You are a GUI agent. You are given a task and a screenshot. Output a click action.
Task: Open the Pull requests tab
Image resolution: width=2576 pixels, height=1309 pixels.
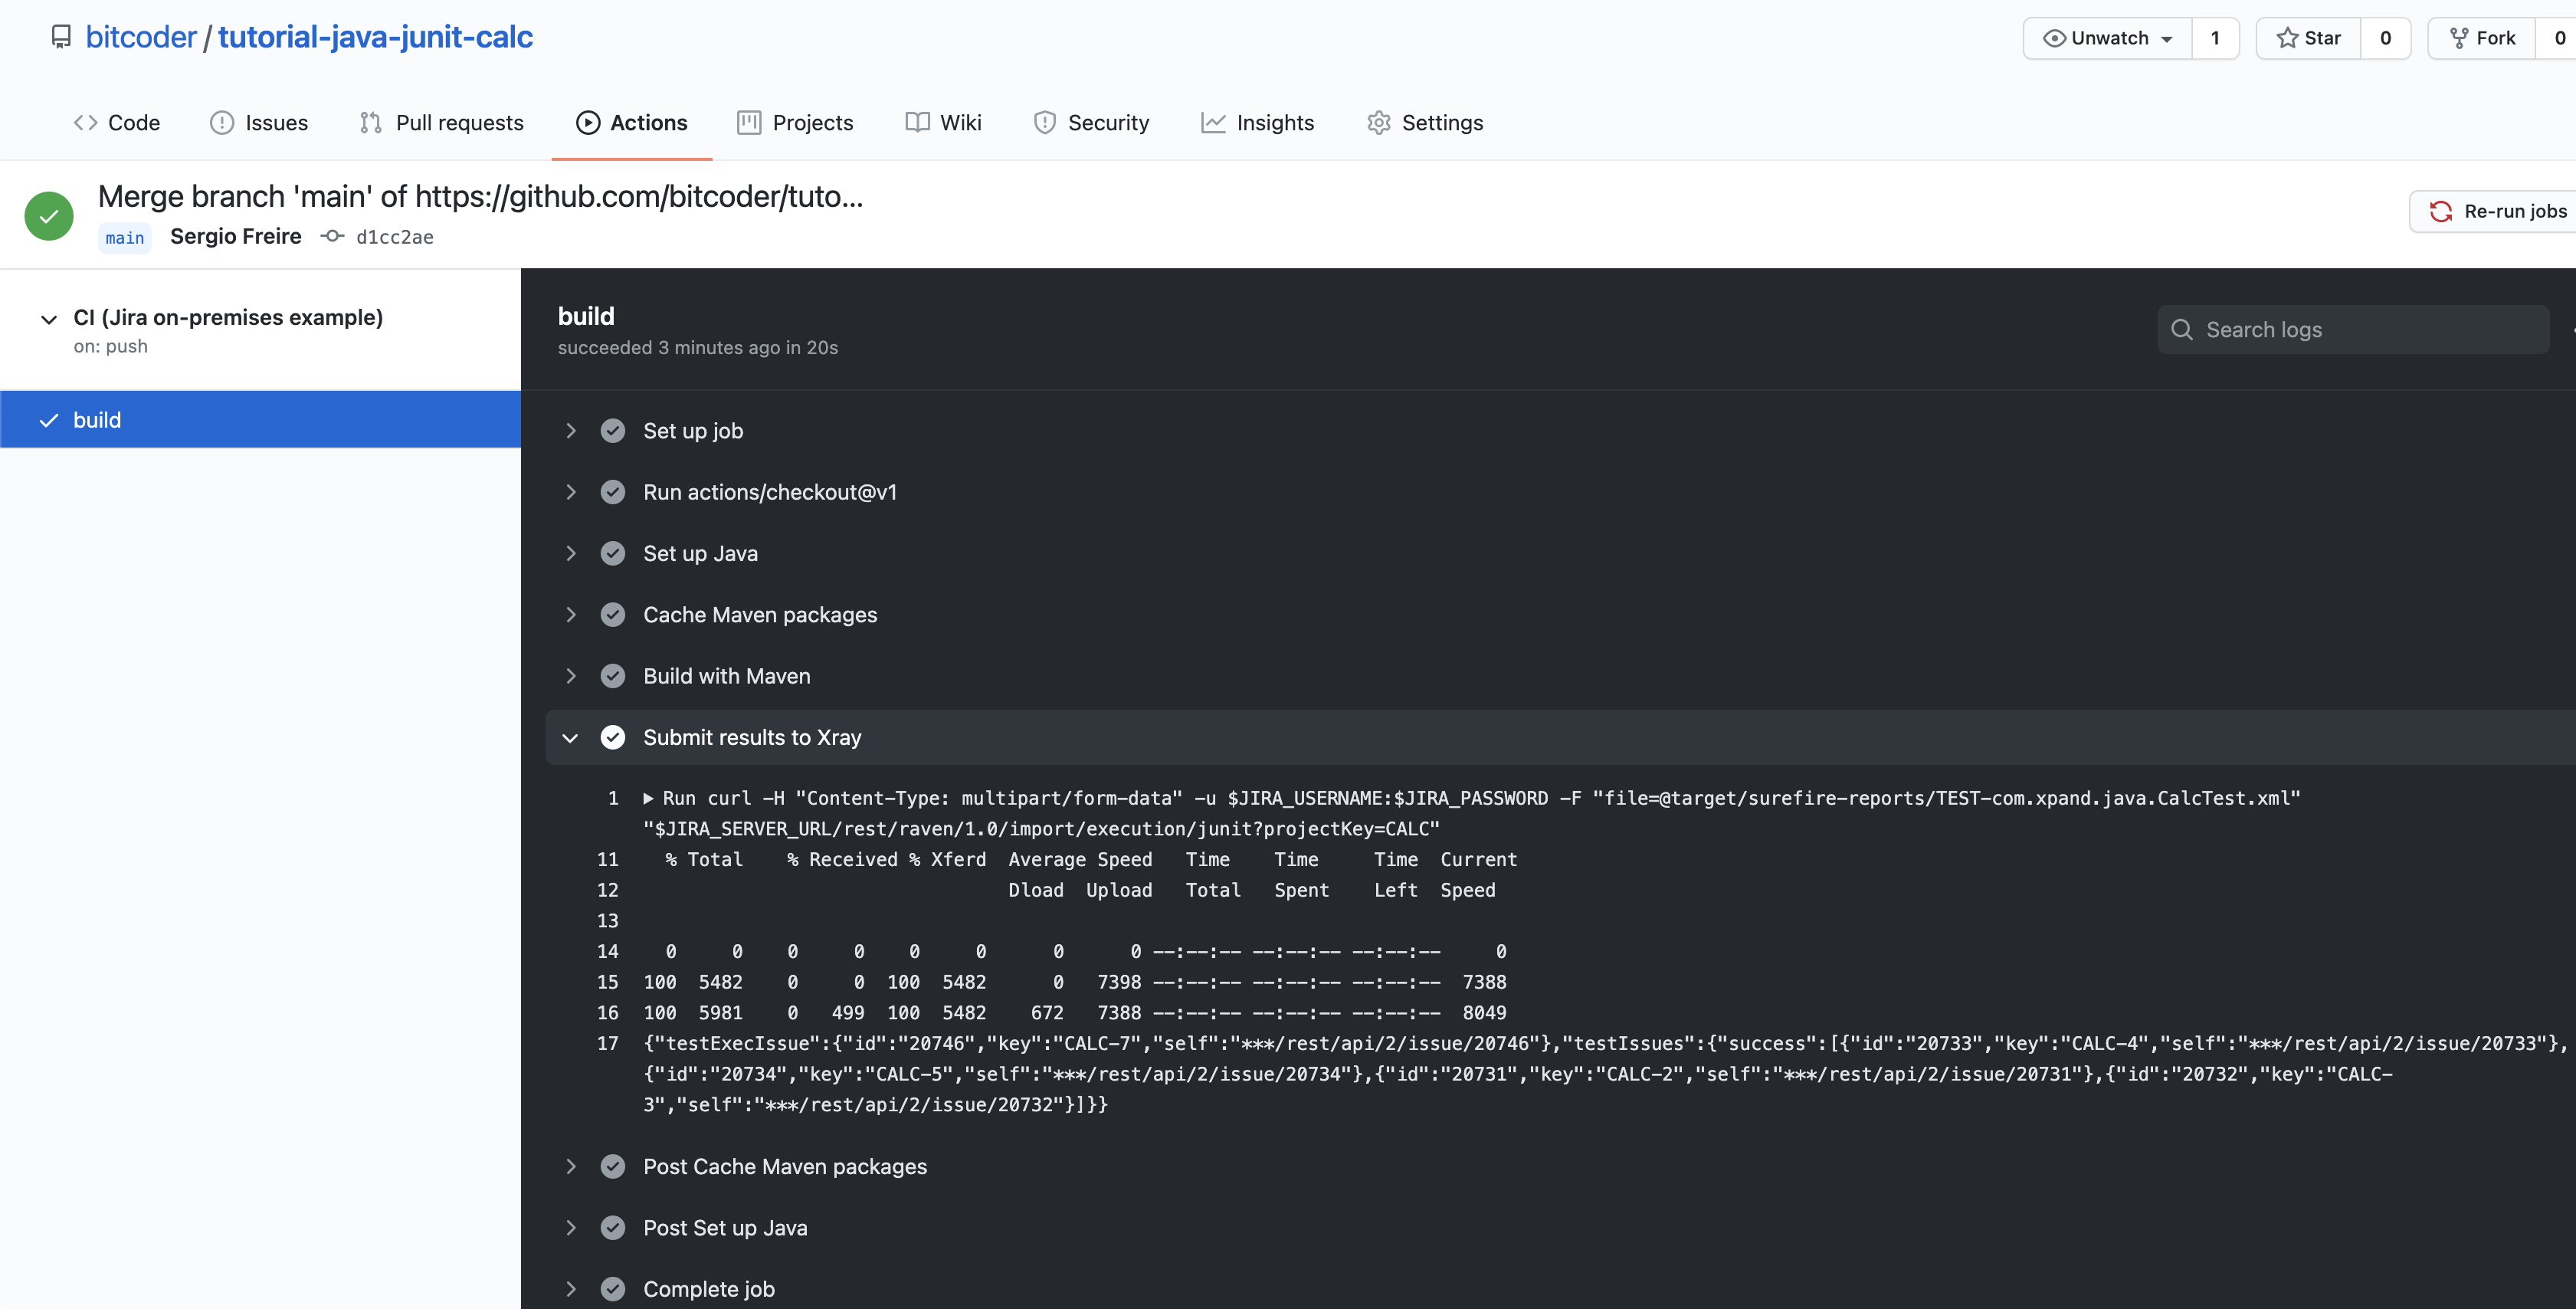[x=441, y=122]
